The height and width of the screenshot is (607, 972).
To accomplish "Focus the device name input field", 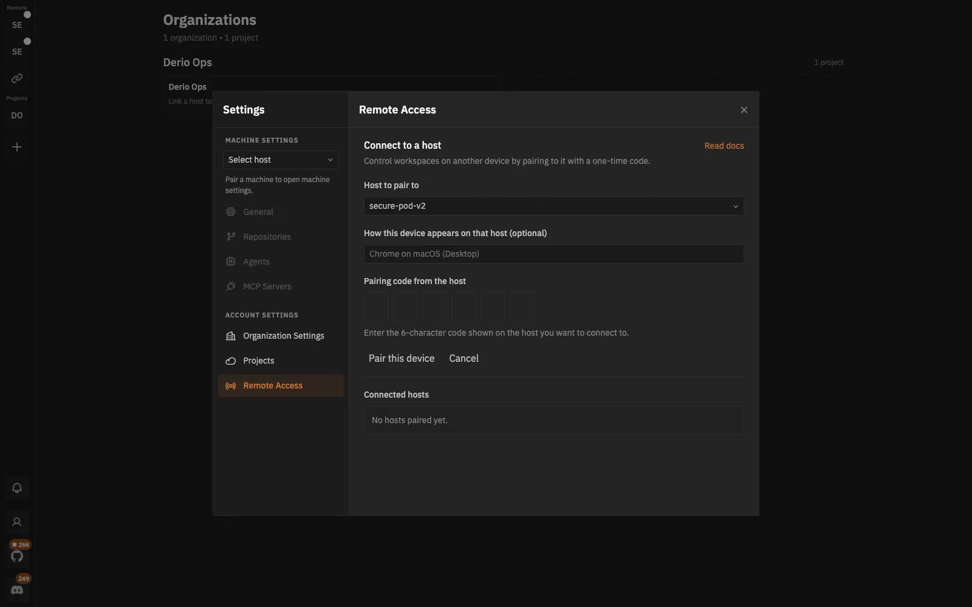I will pyautogui.click(x=553, y=254).
